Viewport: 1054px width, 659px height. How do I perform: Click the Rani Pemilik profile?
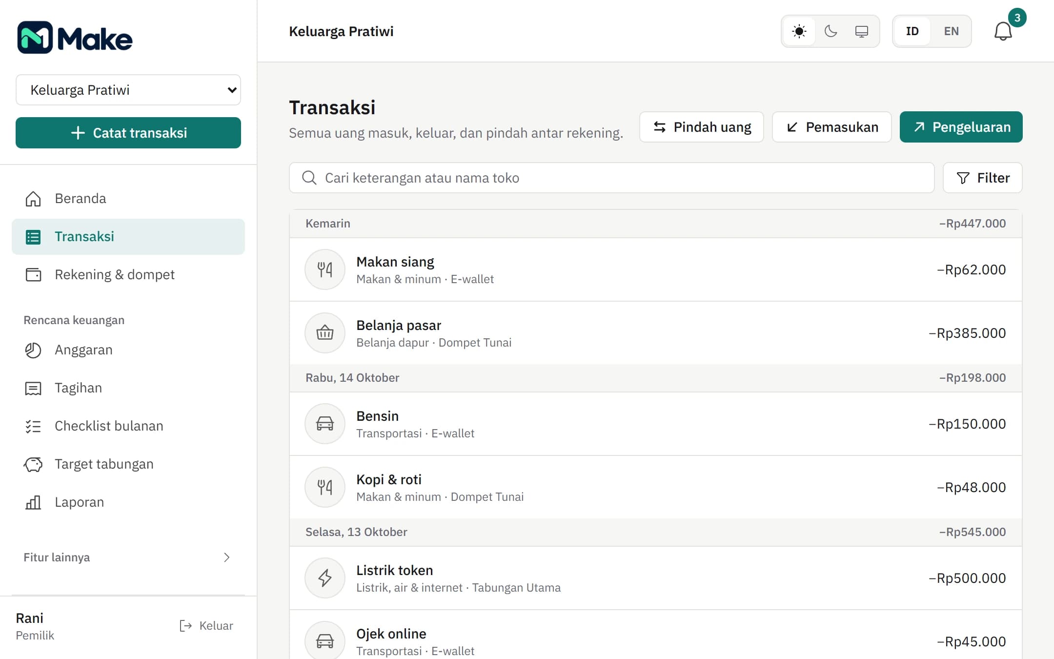35,626
